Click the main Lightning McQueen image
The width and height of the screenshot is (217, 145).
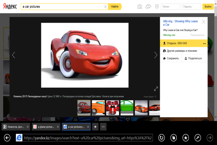(x=85, y=55)
